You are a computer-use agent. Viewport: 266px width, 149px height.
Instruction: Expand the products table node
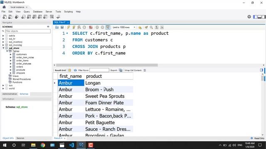(11, 70)
